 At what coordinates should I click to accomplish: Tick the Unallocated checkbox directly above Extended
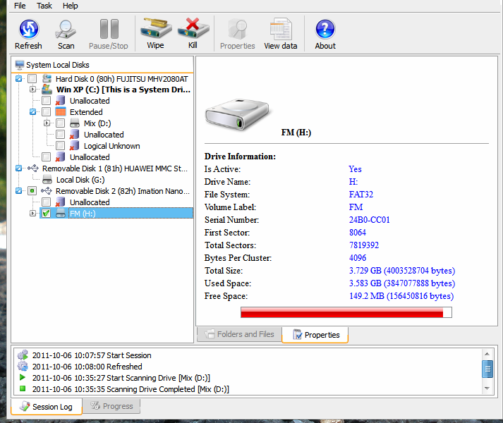coord(46,101)
